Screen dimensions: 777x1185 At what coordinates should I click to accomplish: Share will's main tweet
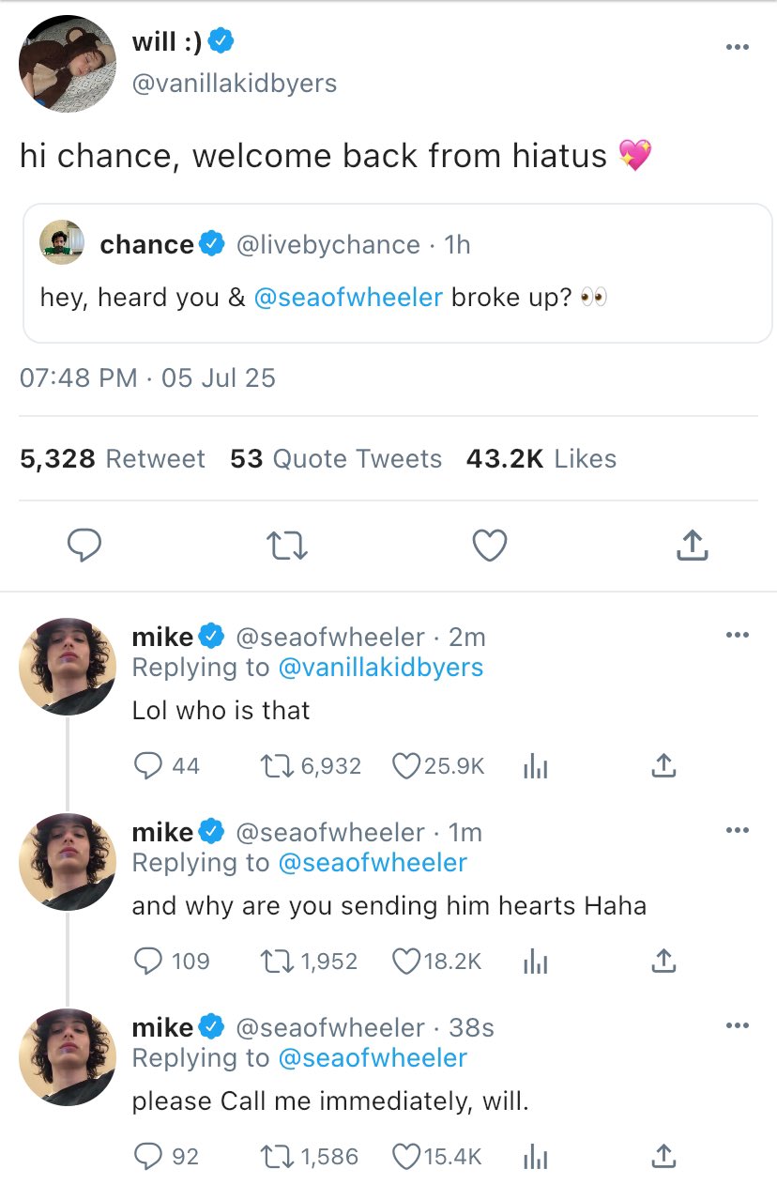pyautogui.click(x=691, y=546)
